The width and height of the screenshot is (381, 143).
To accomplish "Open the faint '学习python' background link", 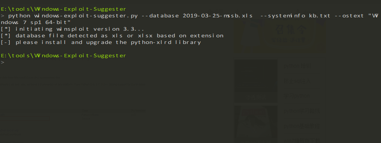I will 297,96.
